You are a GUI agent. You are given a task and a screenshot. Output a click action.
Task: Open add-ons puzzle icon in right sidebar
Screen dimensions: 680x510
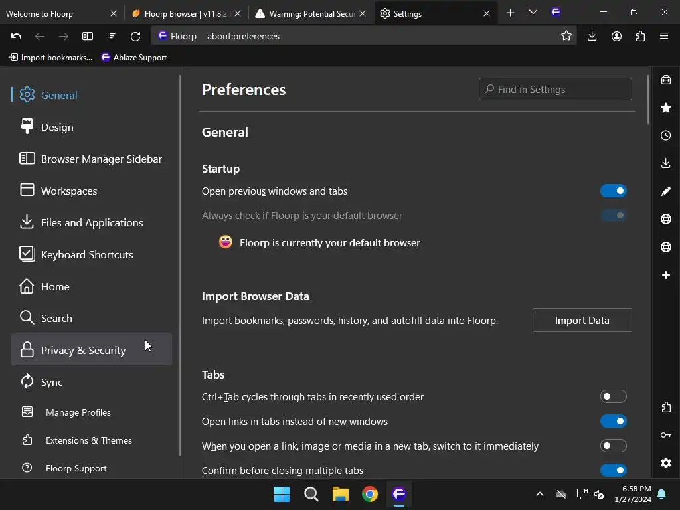point(666,407)
